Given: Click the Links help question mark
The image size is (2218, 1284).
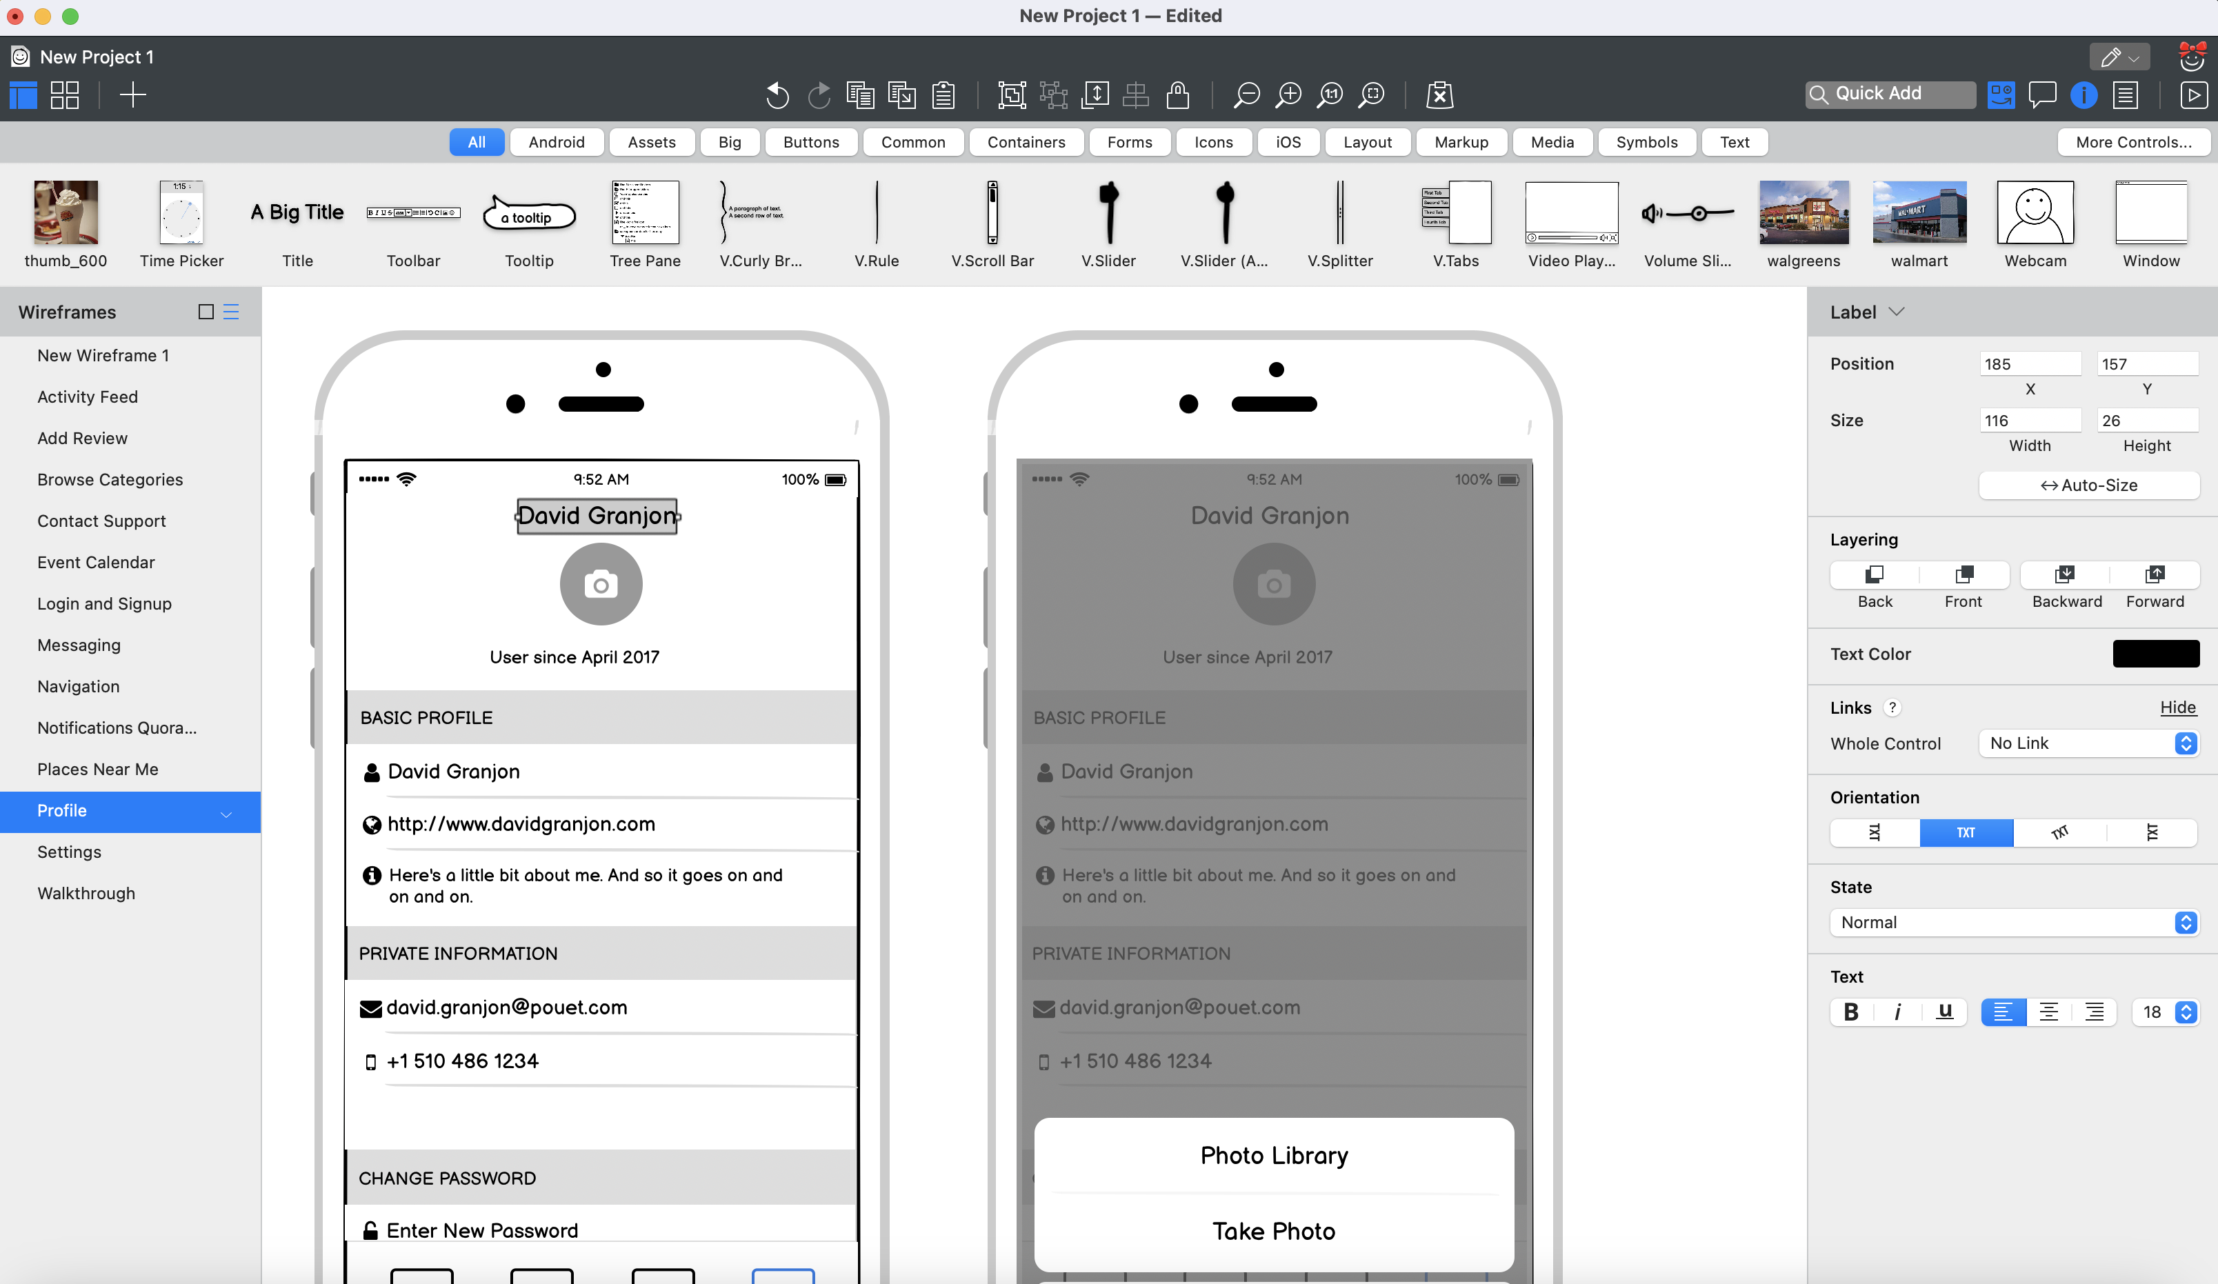Looking at the screenshot, I should 1892,708.
